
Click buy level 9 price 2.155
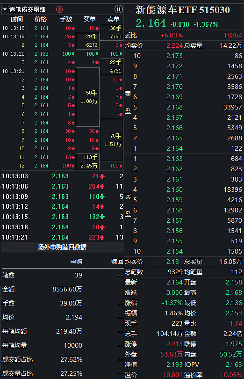coord(174,241)
